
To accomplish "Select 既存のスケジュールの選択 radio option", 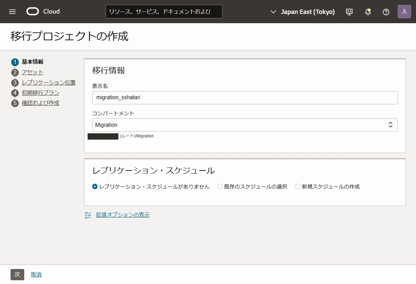I will click(220, 187).
